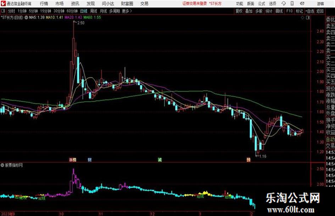Open the 发现 menu

[x=90, y=4]
